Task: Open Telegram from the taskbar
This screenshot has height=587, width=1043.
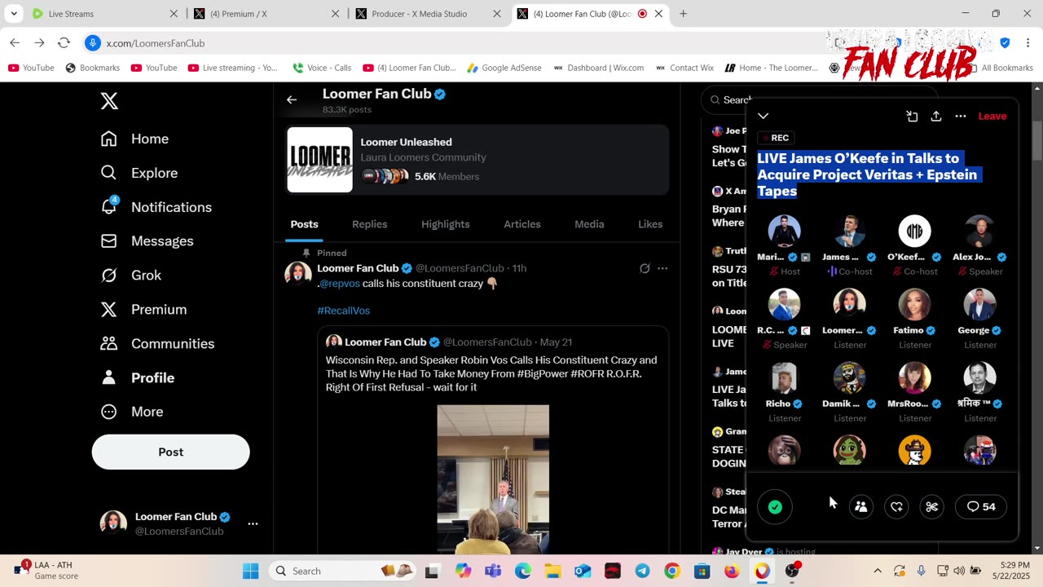Action: 642,571
